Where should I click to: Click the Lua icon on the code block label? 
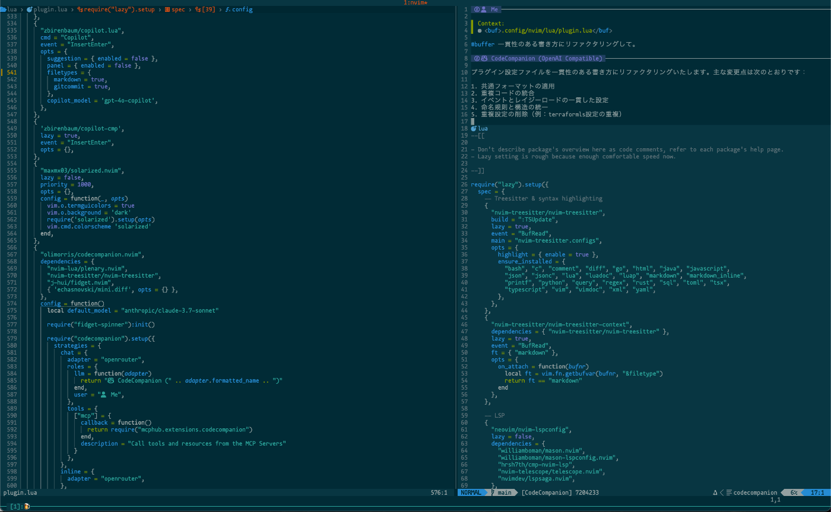474,128
